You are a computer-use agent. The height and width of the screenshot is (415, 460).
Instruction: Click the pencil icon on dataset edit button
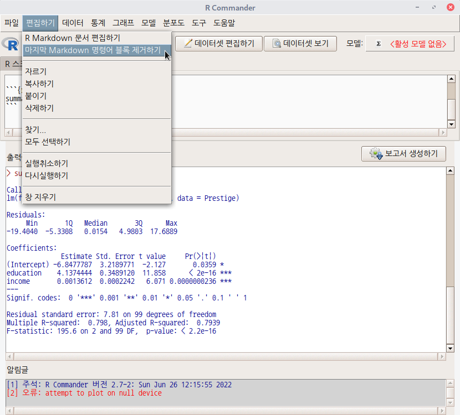(x=188, y=43)
